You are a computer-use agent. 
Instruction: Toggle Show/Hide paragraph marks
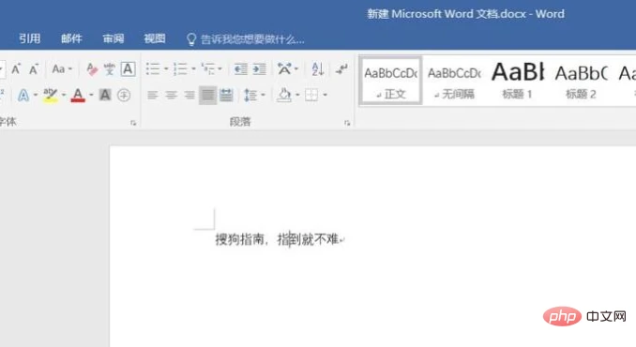tap(341, 69)
